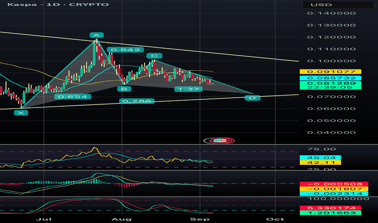Click the US economic event flag icon

pos(219,140)
